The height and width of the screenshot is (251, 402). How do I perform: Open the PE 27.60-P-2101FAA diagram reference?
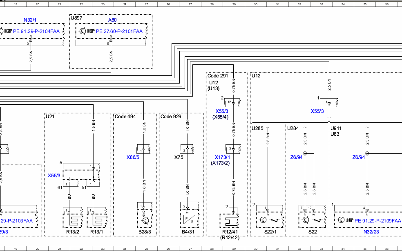(119, 31)
